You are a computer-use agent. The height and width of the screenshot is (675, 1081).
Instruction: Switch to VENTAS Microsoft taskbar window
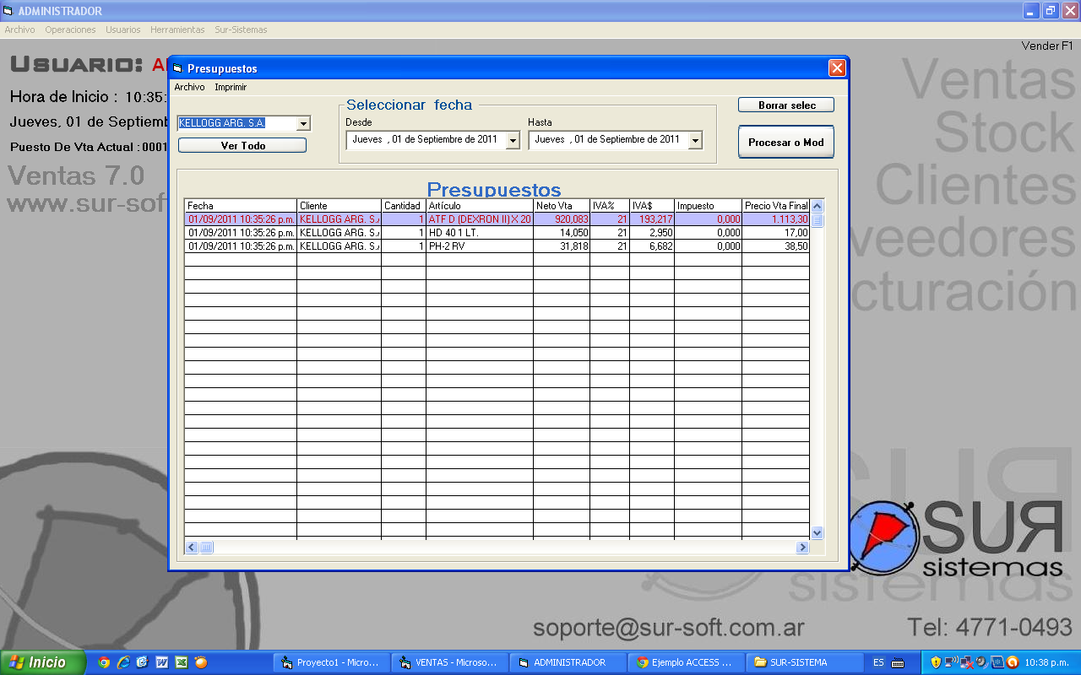[451, 662]
